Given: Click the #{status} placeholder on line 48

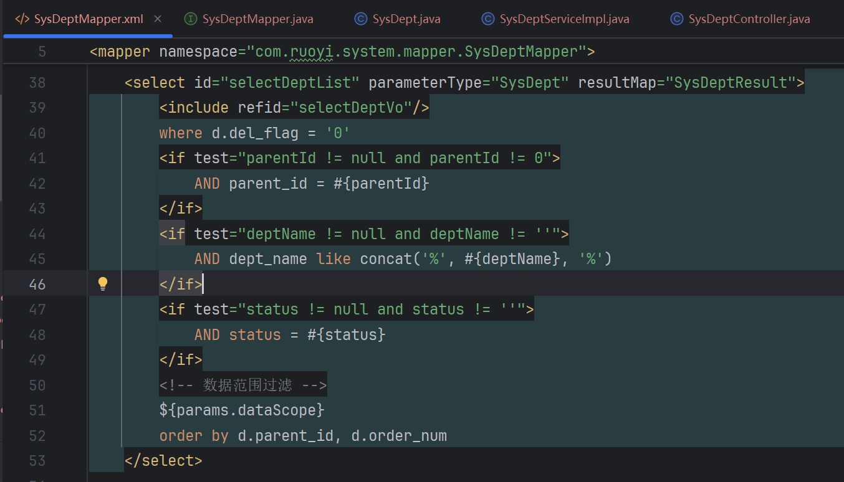Looking at the screenshot, I should click(x=347, y=334).
